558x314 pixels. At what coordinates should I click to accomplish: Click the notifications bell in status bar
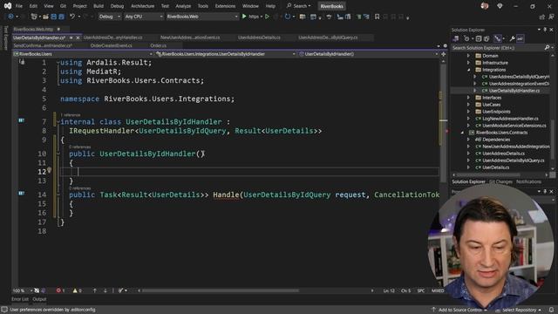(551, 310)
